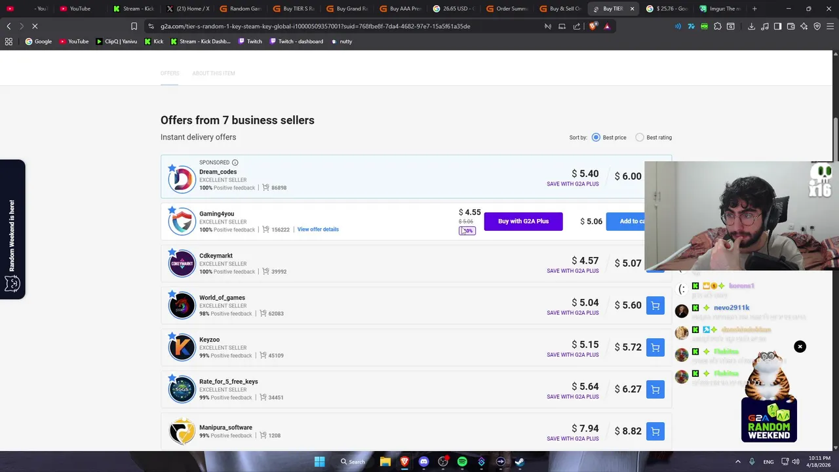839x472 pixels.
Task: Stop loading the page
Action: click(x=35, y=26)
